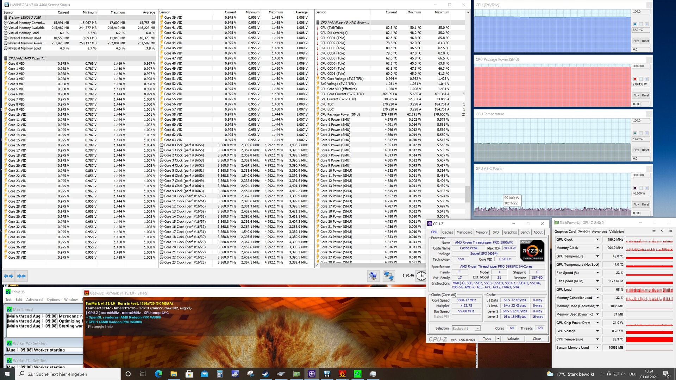Viewport: 676px width, 380px height.
Task: Click HWiNFO network computers icon in footer
Action: pyautogui.click(x=389, y=276)
